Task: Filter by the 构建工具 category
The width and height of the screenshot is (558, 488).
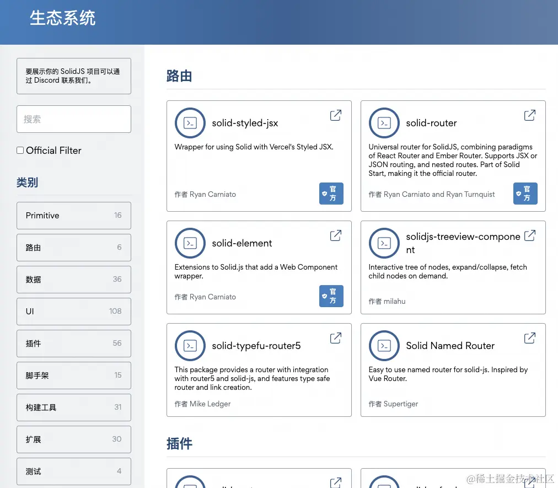Action: tap(73, 407)
